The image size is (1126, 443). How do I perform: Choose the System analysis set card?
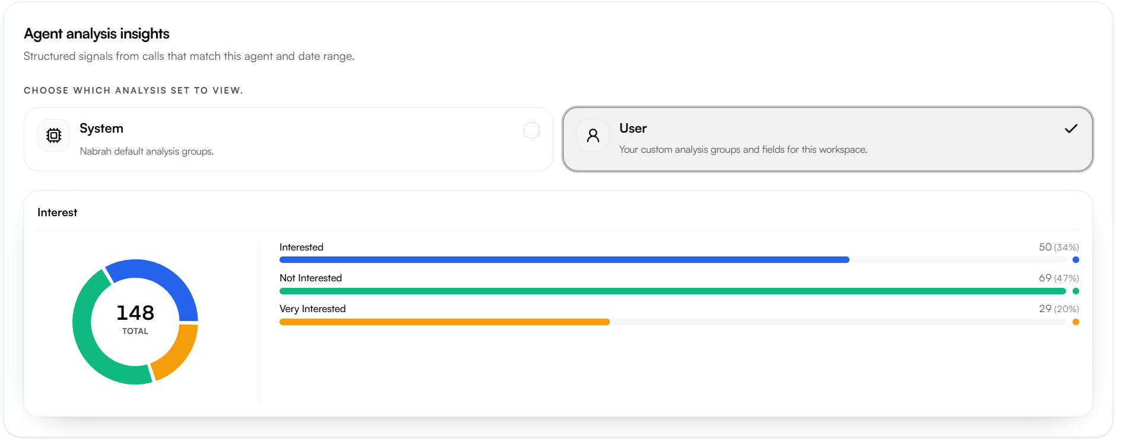click(x=288, y=139)
